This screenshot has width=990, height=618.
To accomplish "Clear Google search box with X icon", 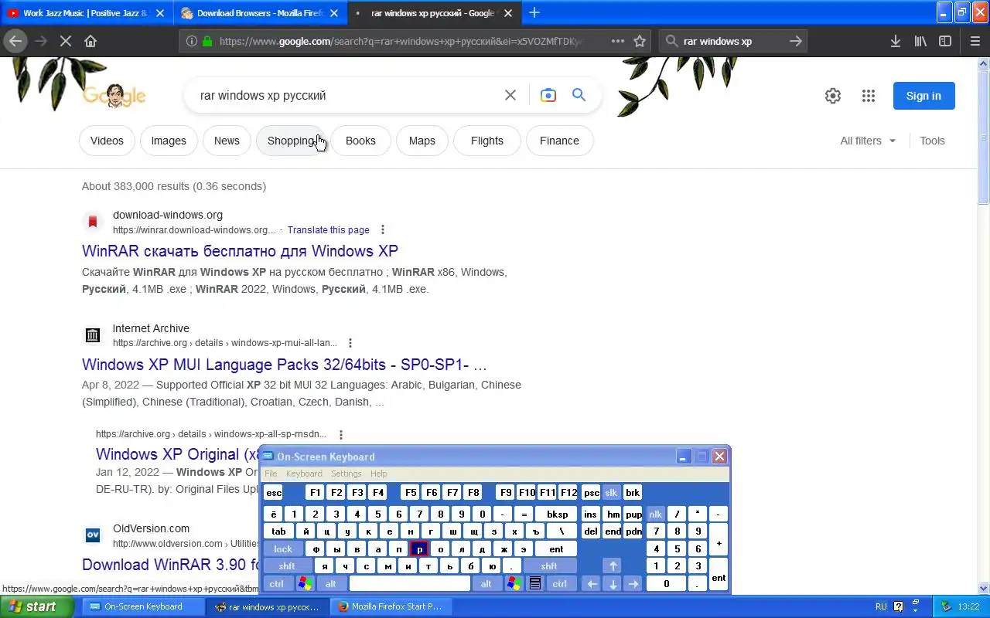I will point(510,95).
